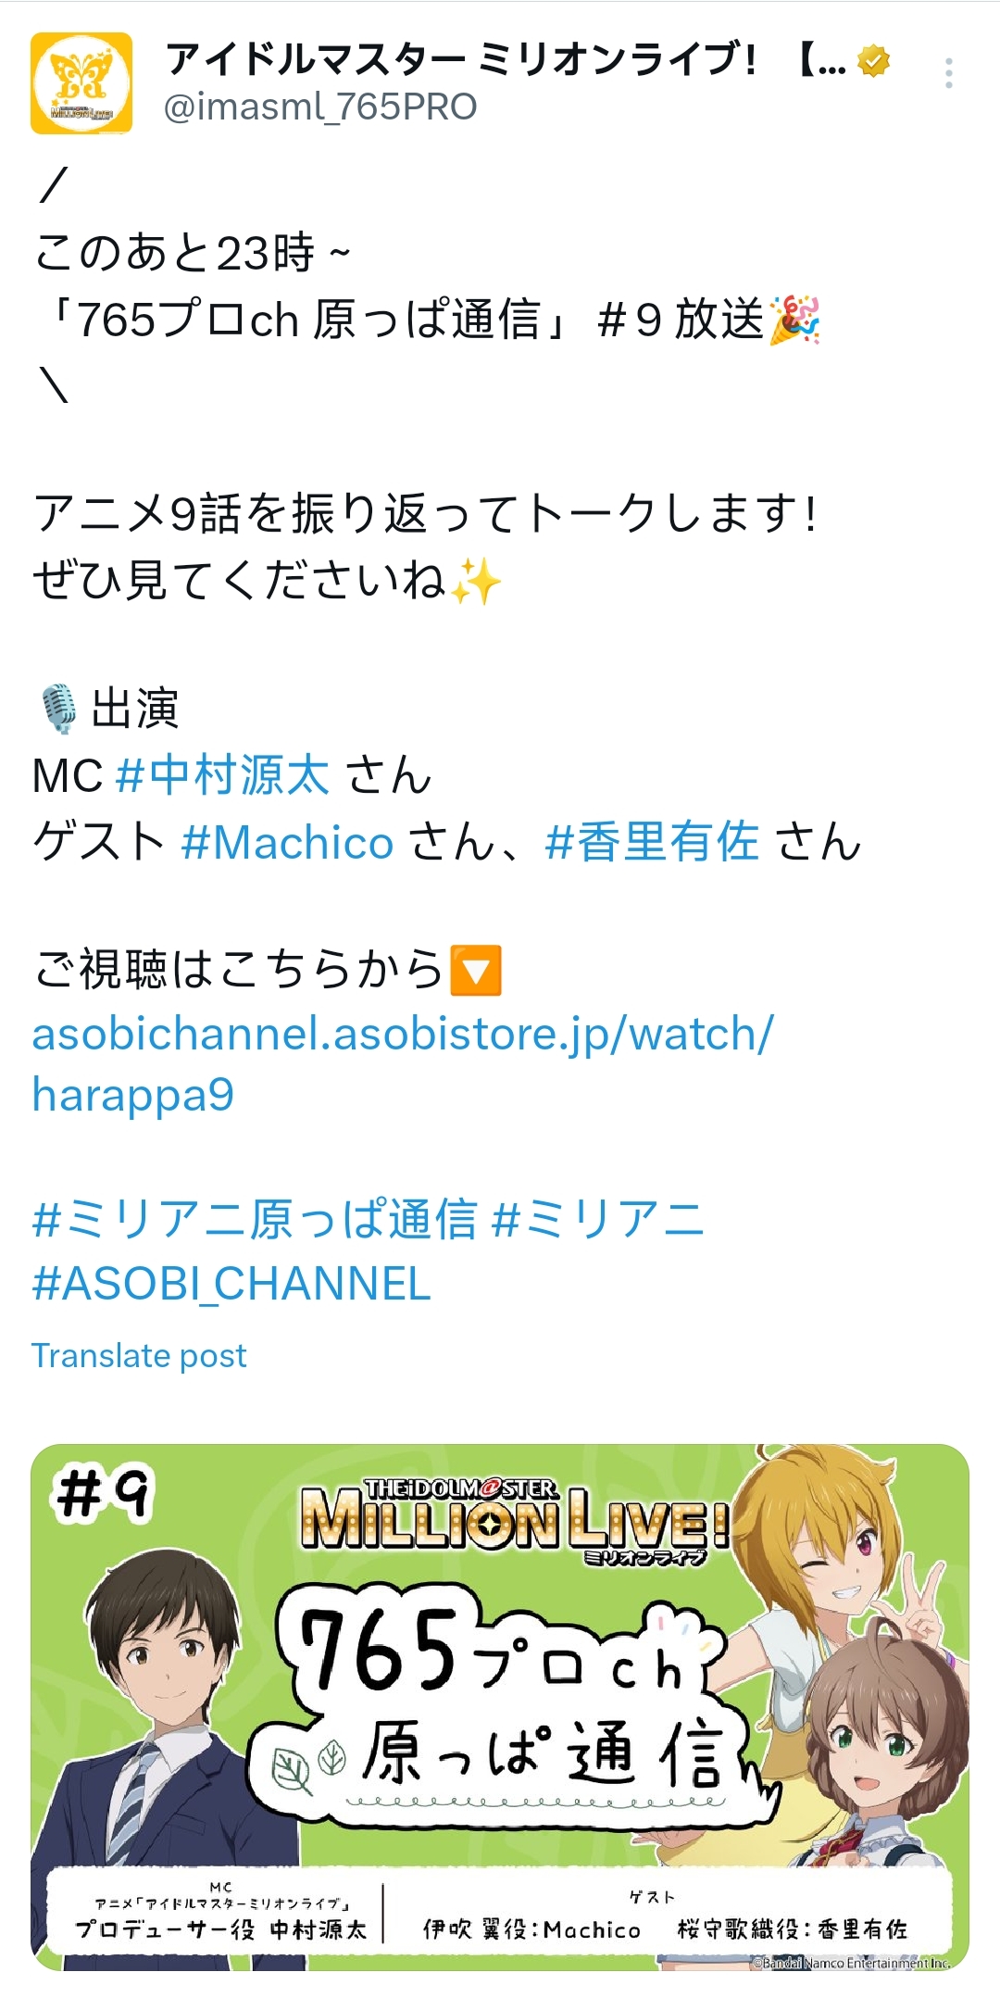Open the #ASOBI_CHANNEL hashtag

click(231, 1284)
